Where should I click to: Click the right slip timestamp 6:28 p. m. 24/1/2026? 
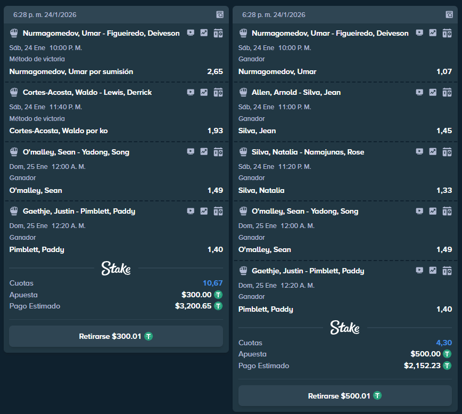tap(274, 15)
